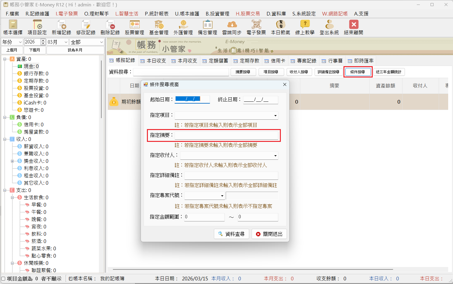Viewport: 453px width, 284px height.
Task: Launch 基金管理 from the toolbar
Action: (x=159, y=27)
